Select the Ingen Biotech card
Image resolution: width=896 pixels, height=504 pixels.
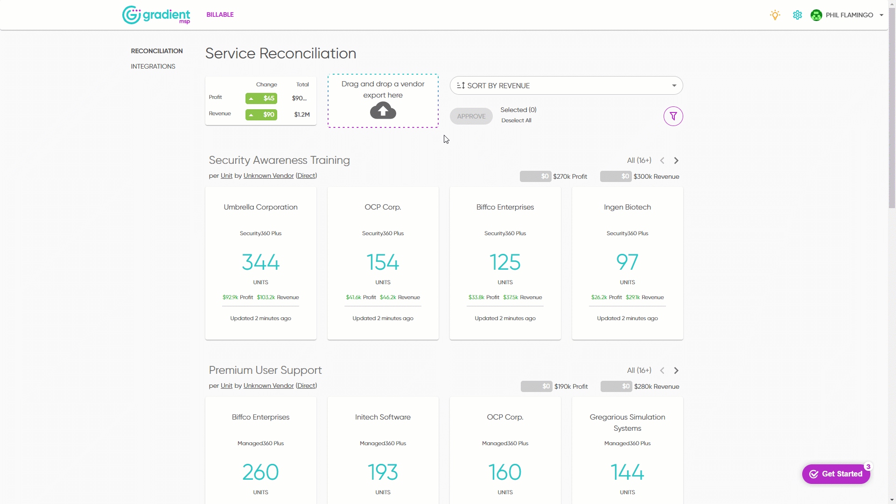tap(628, 263)
